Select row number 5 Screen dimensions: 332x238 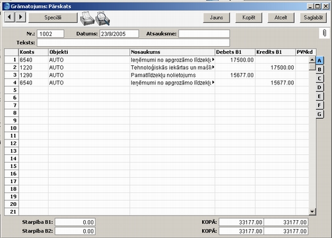point(12,90)
